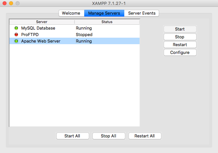Click Running status of Apache Web Server
The image size is (218, 153).
pos(84,41)
